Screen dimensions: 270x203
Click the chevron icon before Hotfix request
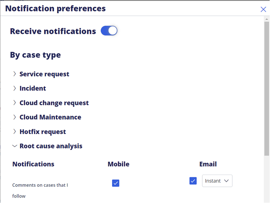[15, 131]
